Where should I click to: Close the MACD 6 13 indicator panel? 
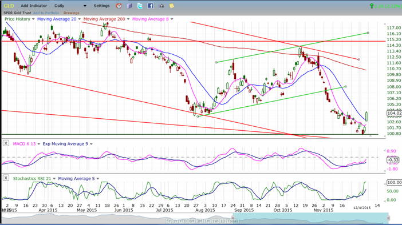click(6, 143)
